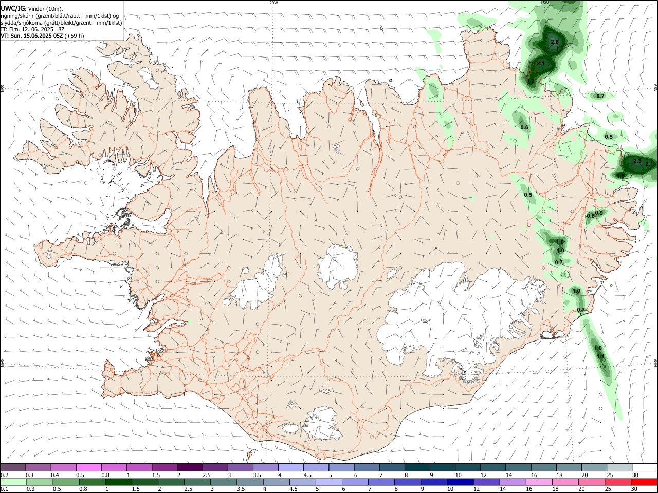
Task: Click the 1.1 precipitation value off the southeast coast
Action: coord(600,356)
